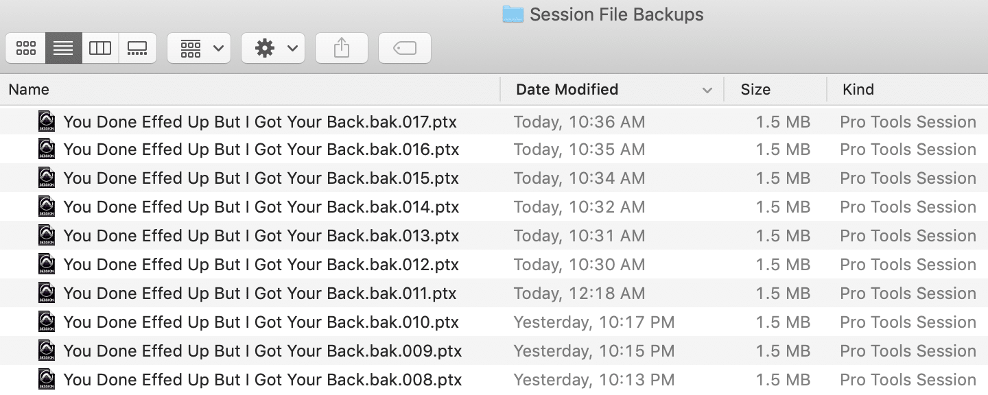Open the item grouping dropdown
Screen dimensions: 988x395
pos(198,48)
